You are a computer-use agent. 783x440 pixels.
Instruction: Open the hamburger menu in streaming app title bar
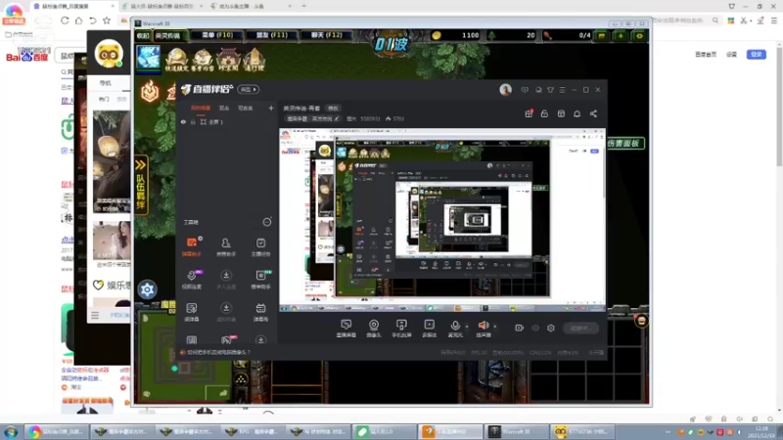[x=562, y=90]
